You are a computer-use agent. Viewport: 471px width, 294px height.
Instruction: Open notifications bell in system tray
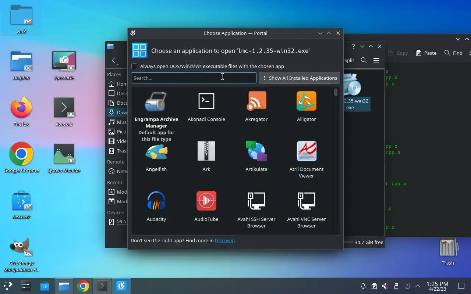(363, 286)
